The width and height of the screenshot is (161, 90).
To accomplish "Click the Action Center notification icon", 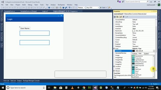I will (157, 88).
